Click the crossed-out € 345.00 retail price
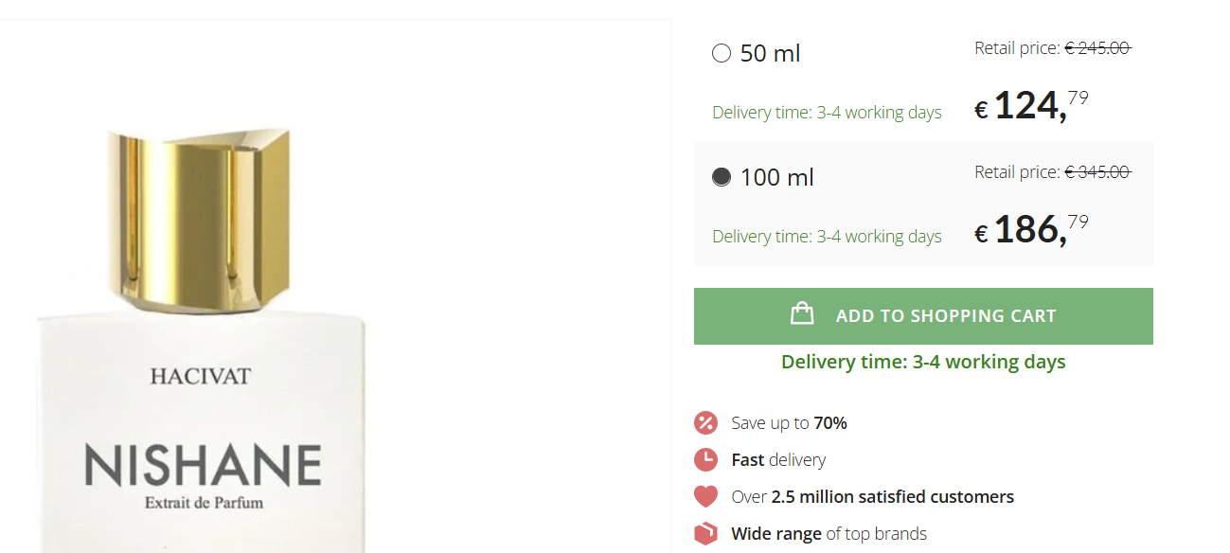This screenshot has height=553, width=1230. click(x=1097, y=172)
